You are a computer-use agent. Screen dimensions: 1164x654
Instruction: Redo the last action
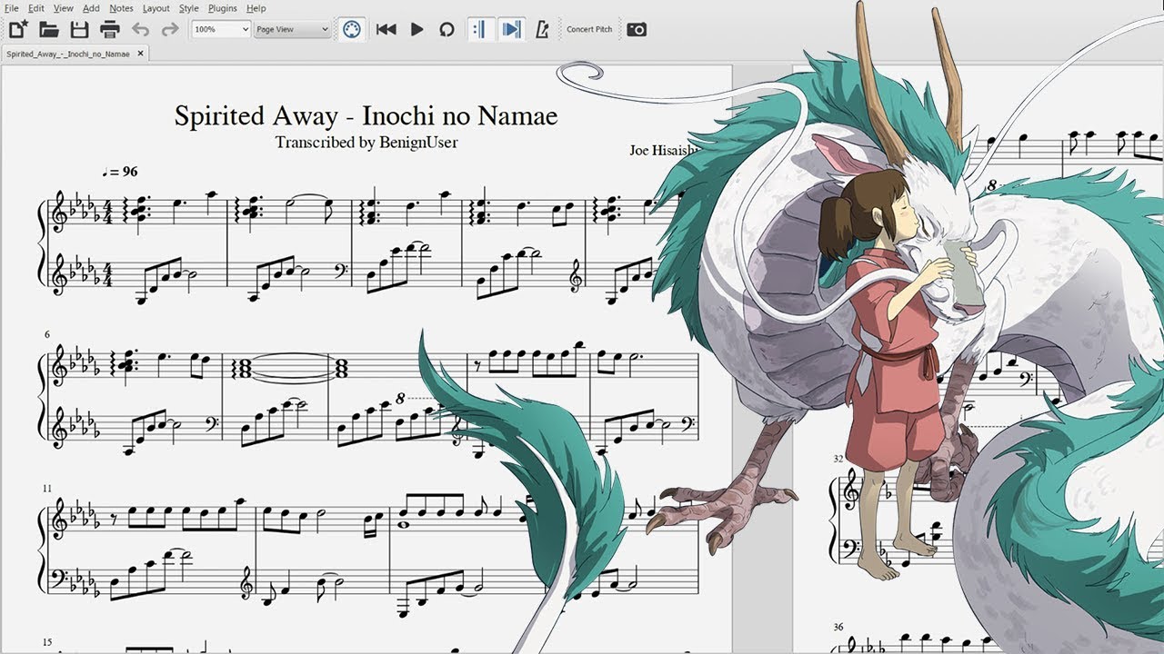(x=170, y=29)
